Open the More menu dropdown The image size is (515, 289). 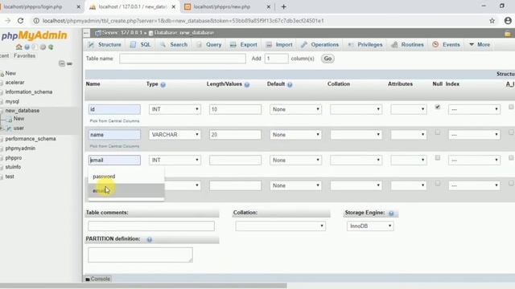(x=480, y=45)
